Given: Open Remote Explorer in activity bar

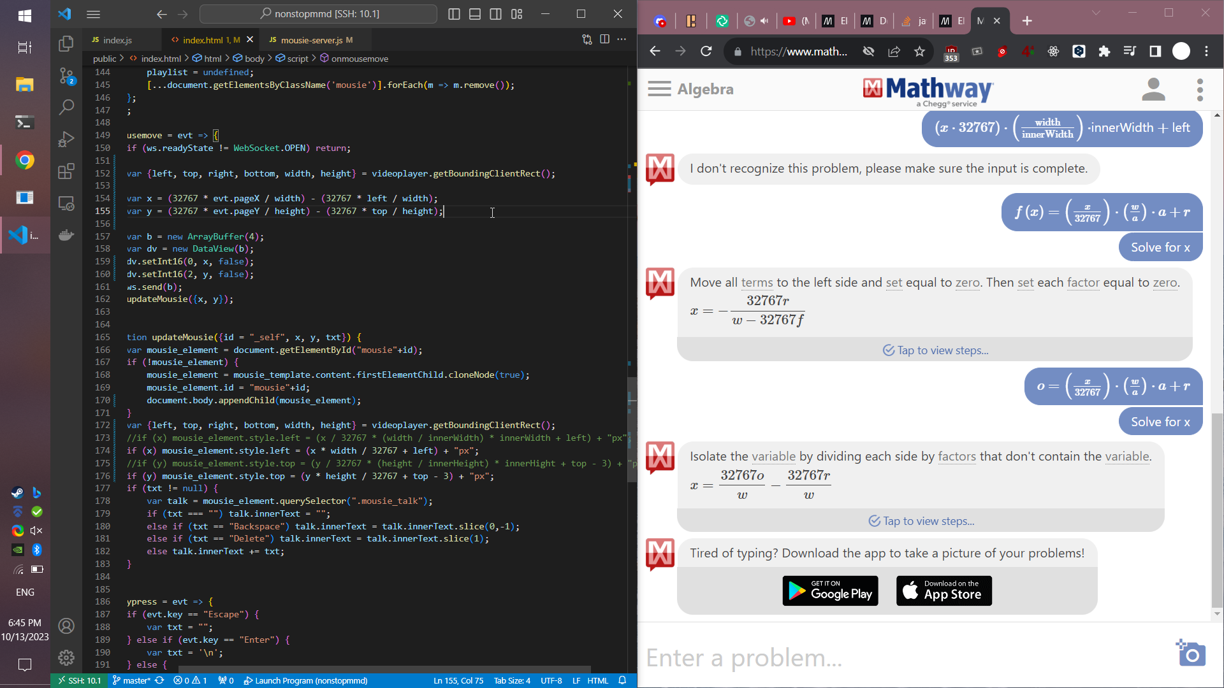Looking at the screenshot, I should (x=66, y=203).
